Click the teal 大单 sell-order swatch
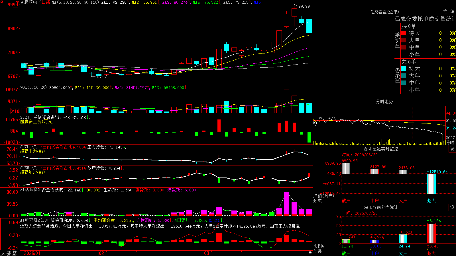 pyautogui.click(x=404, y=76)
